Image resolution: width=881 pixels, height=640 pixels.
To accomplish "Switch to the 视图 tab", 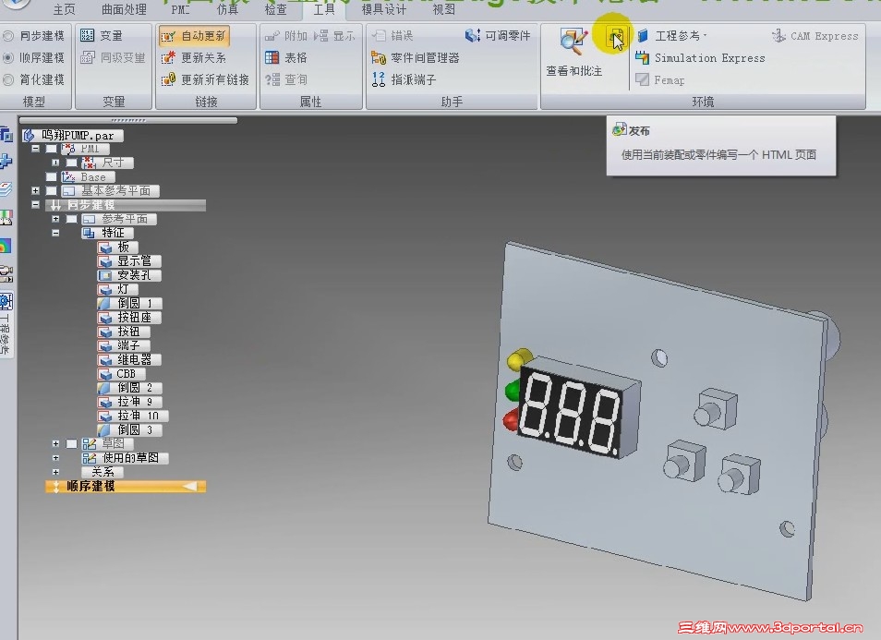I will (x=444, y=9).
